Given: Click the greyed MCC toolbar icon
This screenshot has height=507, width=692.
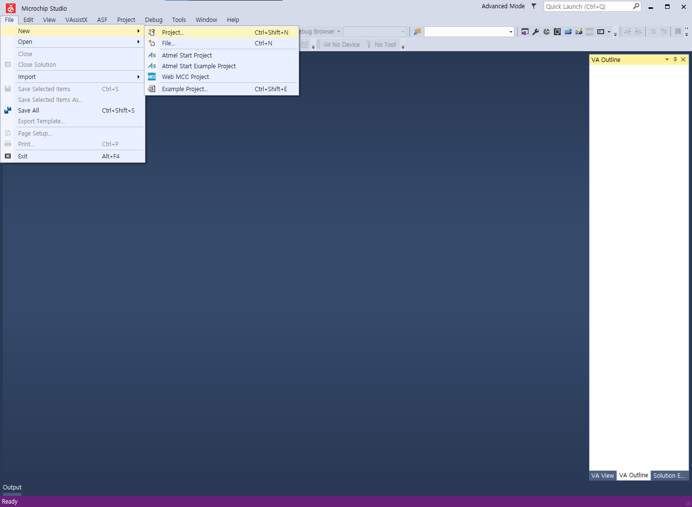Looking at the screenshot, I should [590, 32].
